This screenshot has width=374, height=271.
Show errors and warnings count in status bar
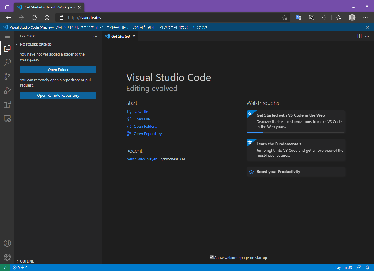20,267
